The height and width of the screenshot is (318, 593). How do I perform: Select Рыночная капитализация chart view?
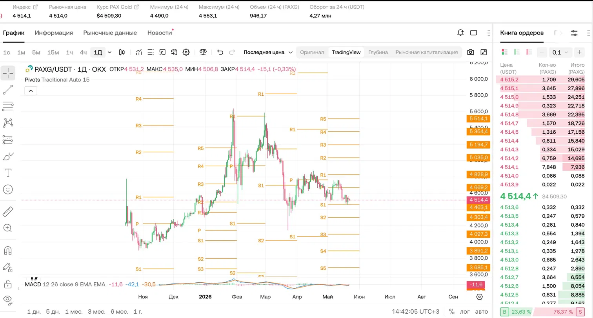tap(427, 52)
